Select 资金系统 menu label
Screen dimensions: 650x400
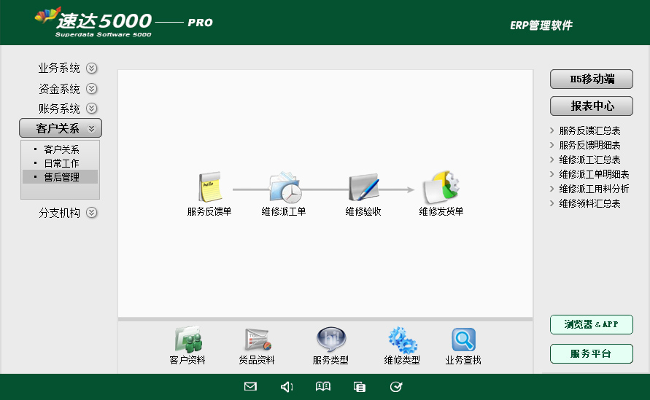coord(59,89)
